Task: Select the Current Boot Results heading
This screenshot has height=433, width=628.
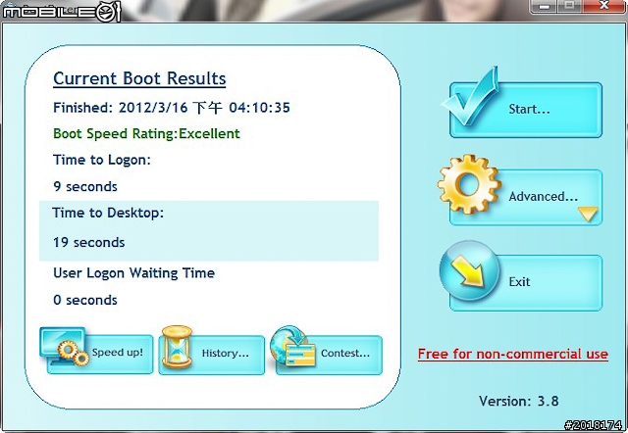Action: point(139,78)
